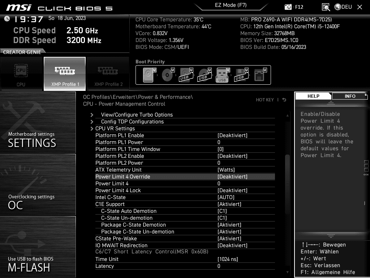The image size is (370, 278).
Task: Toggle C1E Support setting
Action: tap(185, 204)
